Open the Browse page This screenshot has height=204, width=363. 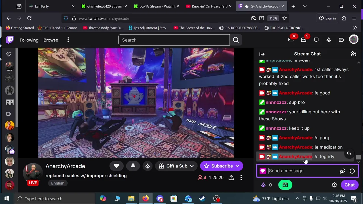[51, 40]
